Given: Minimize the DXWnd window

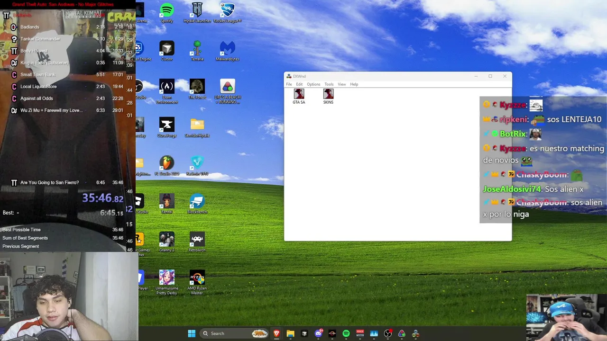Looking at the screenshot, I should 476,76.
